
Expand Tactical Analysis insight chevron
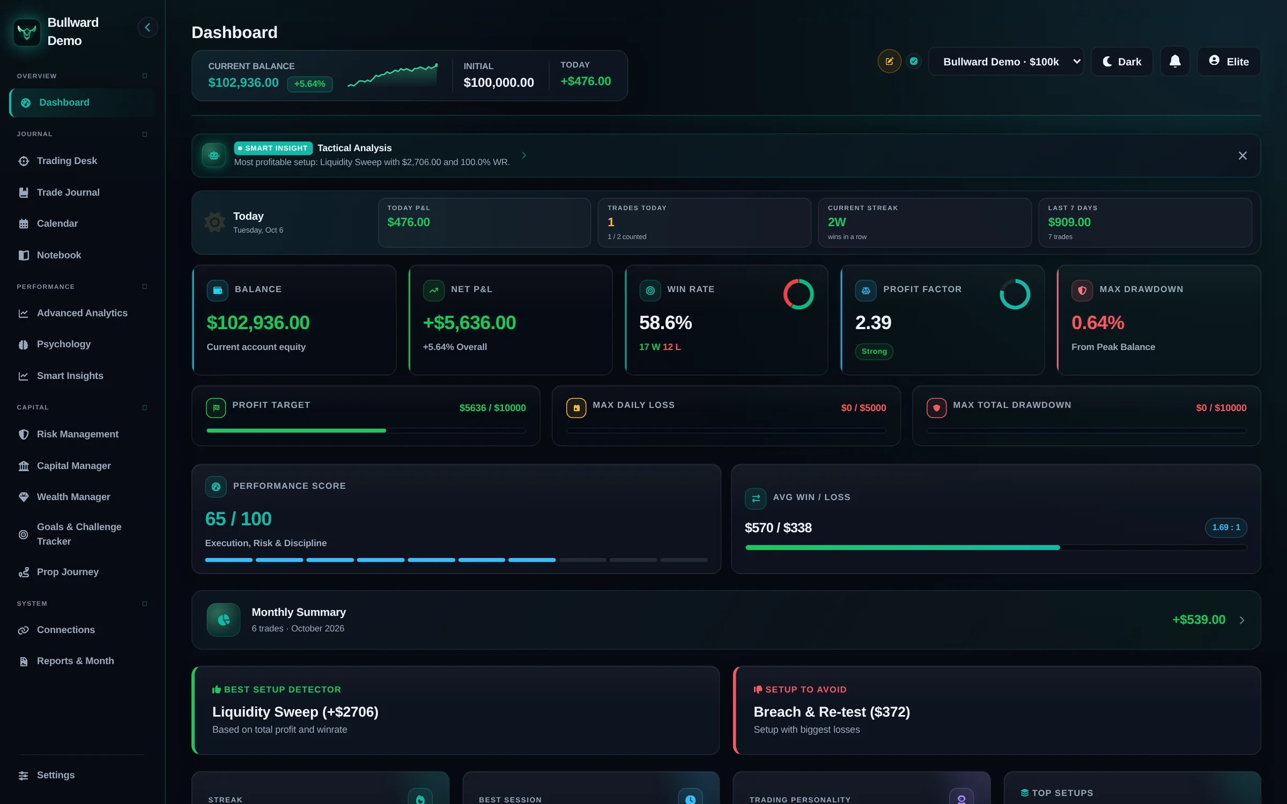pyautogui.click(x=524, y=155)
